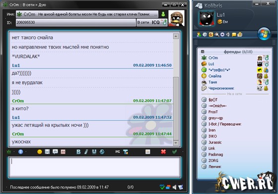
Task: Toggle the ABC spell check icon
Action: pos(162,187)
